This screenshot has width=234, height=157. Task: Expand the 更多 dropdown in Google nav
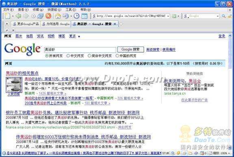(x=79, y=36)
